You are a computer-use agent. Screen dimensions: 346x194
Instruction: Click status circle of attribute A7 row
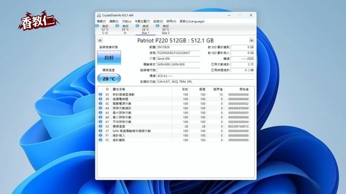click(101, 122)
